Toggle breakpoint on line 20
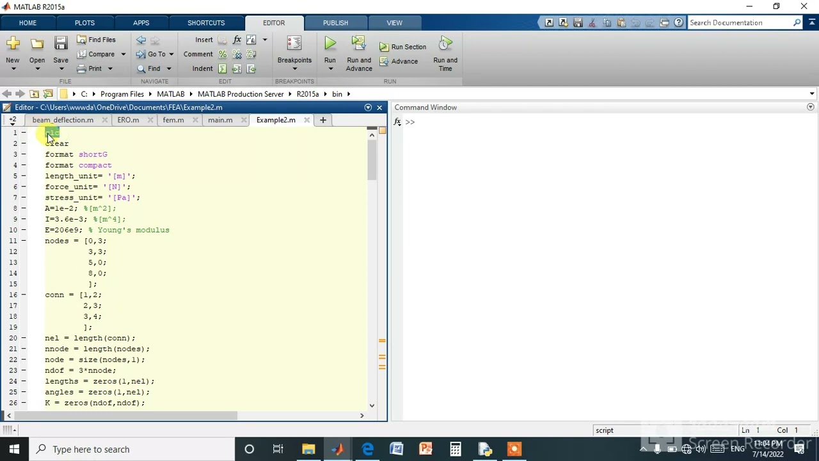The width and height of the screenshot is (819, 461). coord(24,338)
